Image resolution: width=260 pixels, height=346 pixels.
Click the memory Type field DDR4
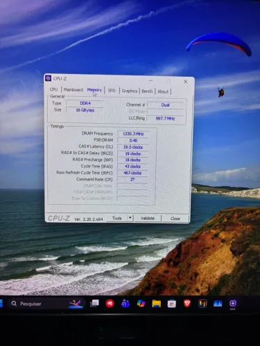pos(85,103)
